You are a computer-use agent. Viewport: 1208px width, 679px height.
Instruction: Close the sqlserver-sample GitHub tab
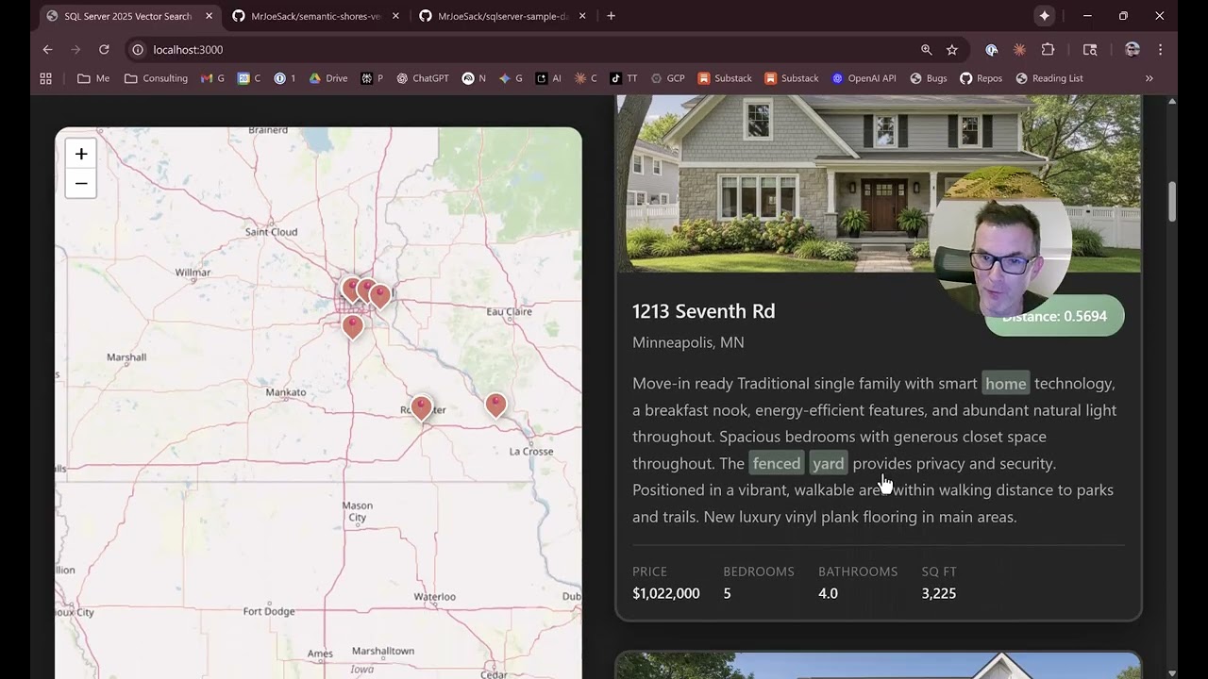582,16
